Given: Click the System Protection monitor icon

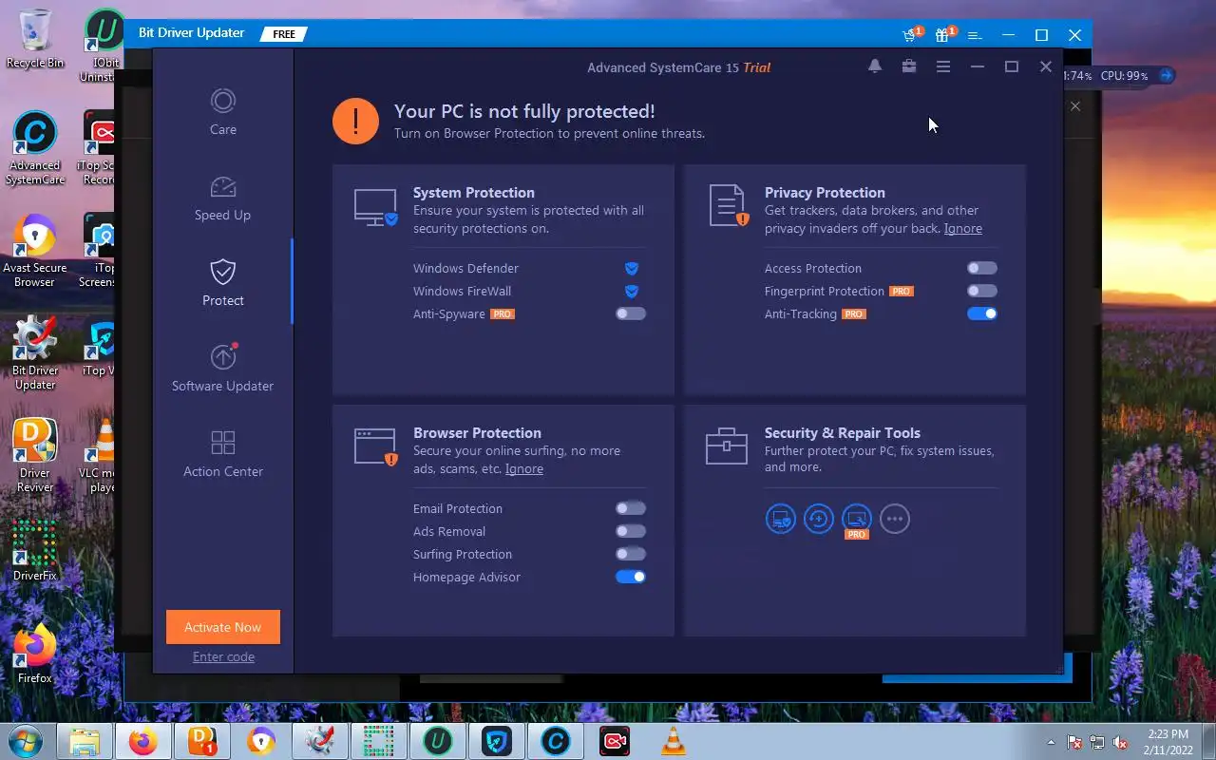Looking at the screenshot, I should [x=376, y=207].
